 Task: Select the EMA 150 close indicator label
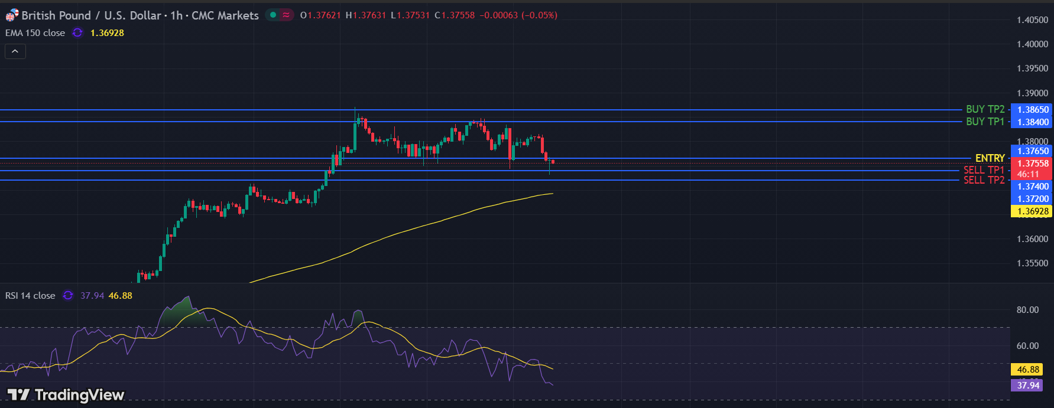(35, 33)
